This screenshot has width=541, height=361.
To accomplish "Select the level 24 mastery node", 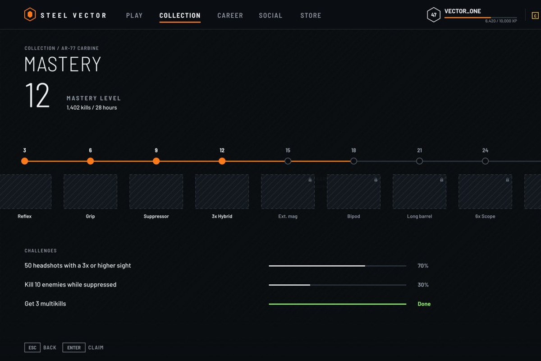I will (x=485, y=161).
